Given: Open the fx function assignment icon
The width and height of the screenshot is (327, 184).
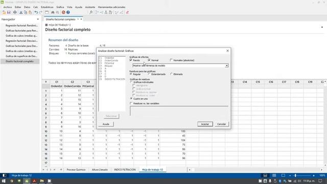Looking at the screenshot, I should [x=91, y=12].
